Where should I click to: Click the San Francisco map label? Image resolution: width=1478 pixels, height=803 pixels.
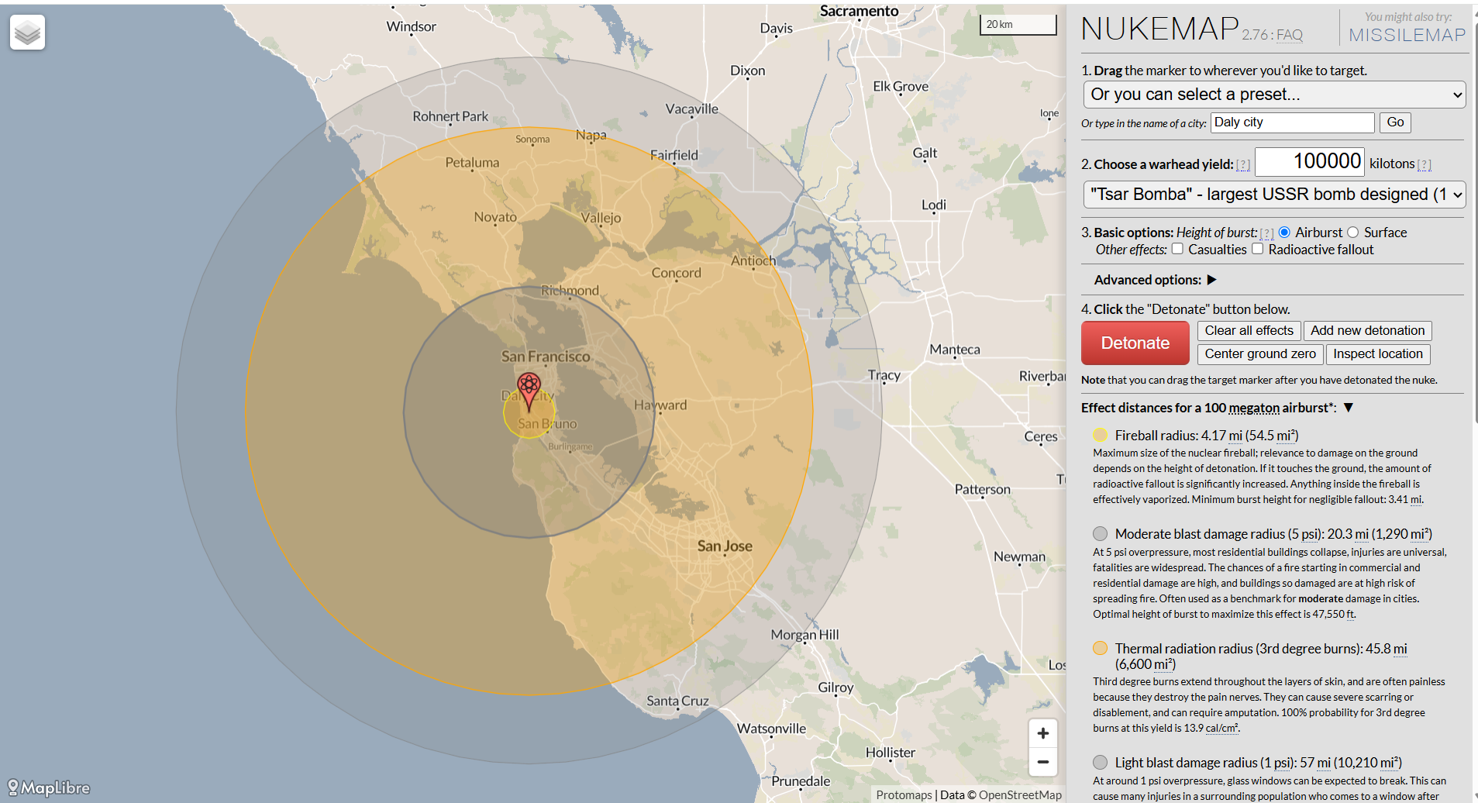pos(546,357)
